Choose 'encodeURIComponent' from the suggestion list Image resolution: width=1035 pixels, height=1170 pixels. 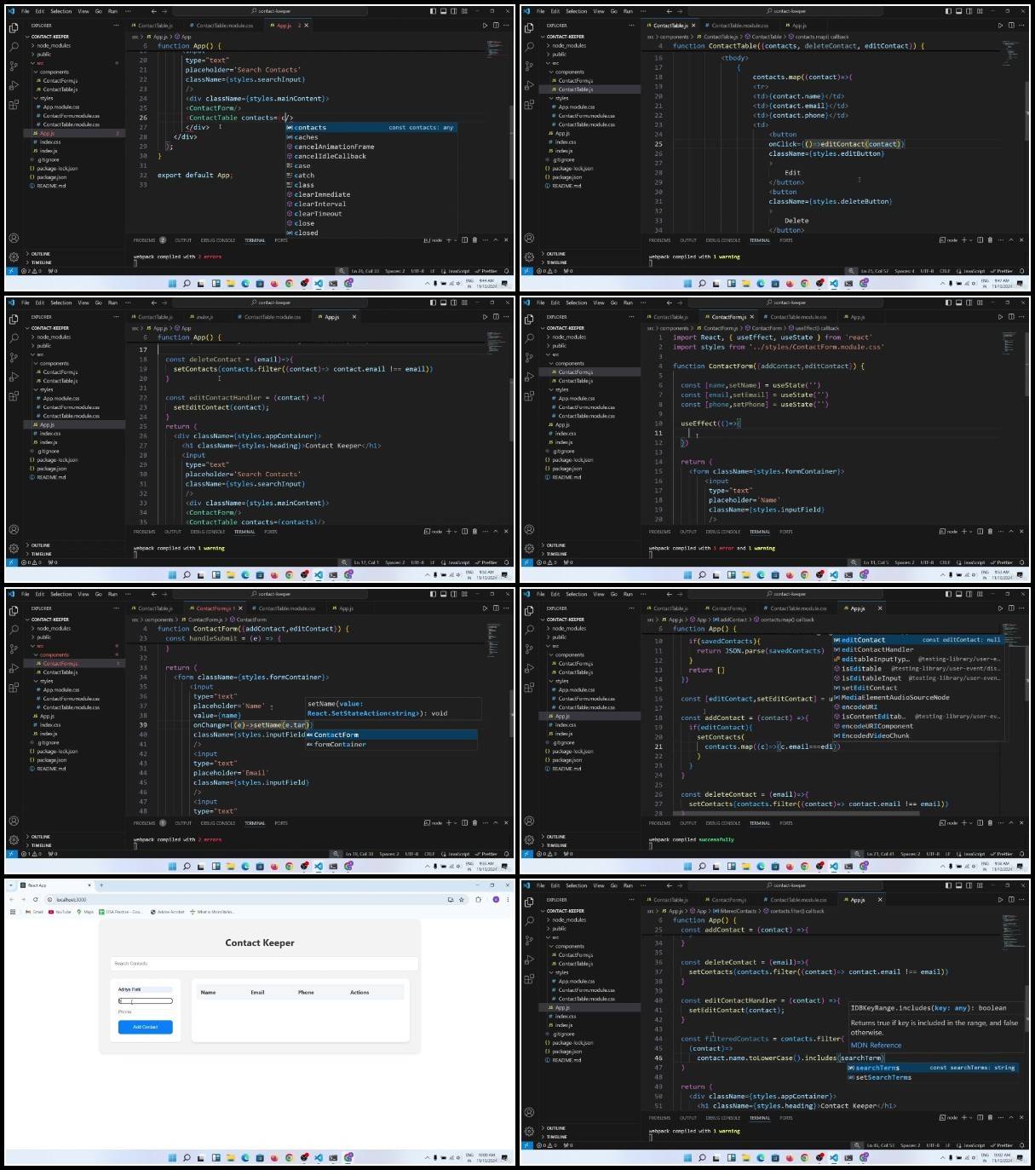tap(918, 726)
